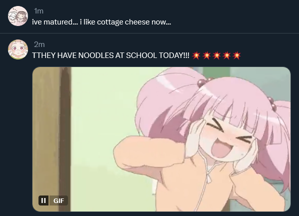This screenshot has width=299, height=216.
Task: Click the first explosion emoji
Action: pyautogui.click(x=196, y=55)
